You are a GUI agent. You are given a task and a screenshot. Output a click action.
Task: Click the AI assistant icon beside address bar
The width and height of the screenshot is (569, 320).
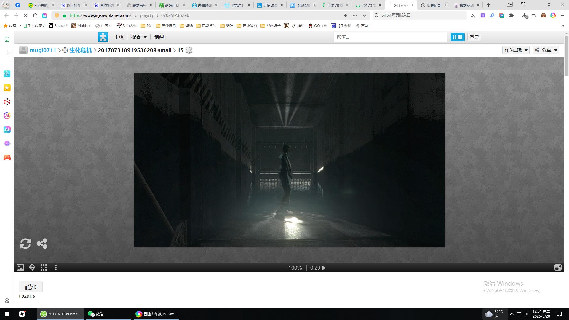(x=44, y=15)
